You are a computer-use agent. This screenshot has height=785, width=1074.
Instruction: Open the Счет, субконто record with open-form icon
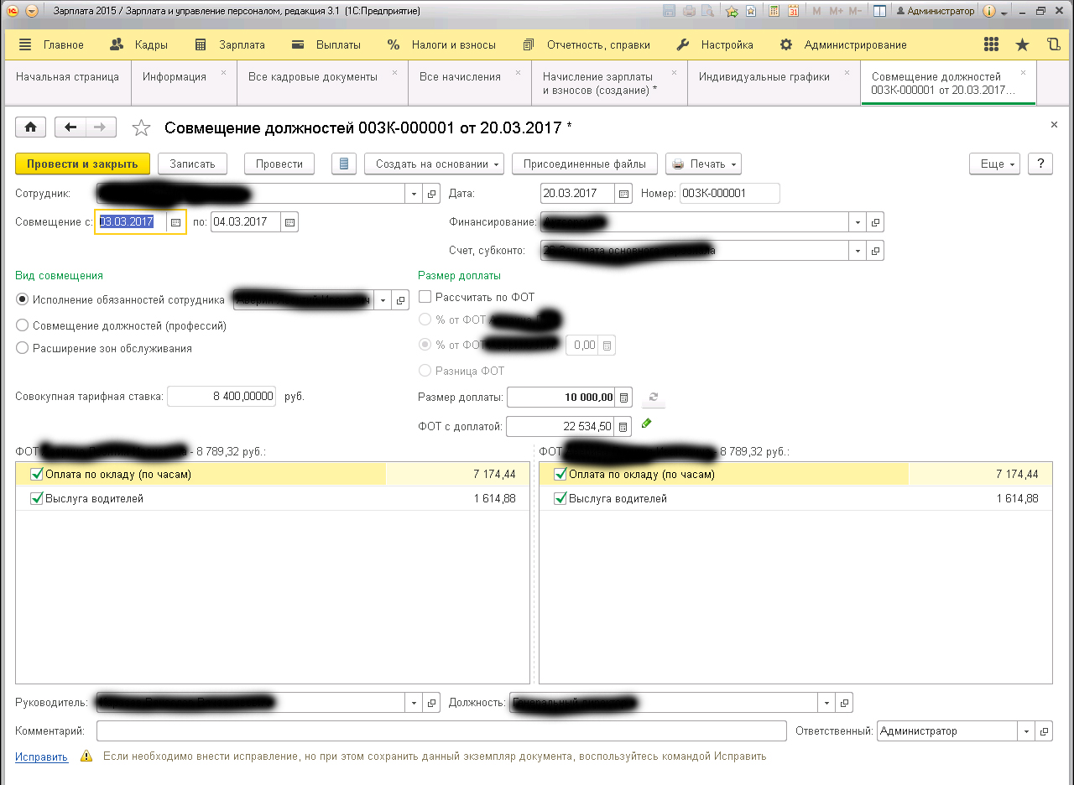(876, 251)
